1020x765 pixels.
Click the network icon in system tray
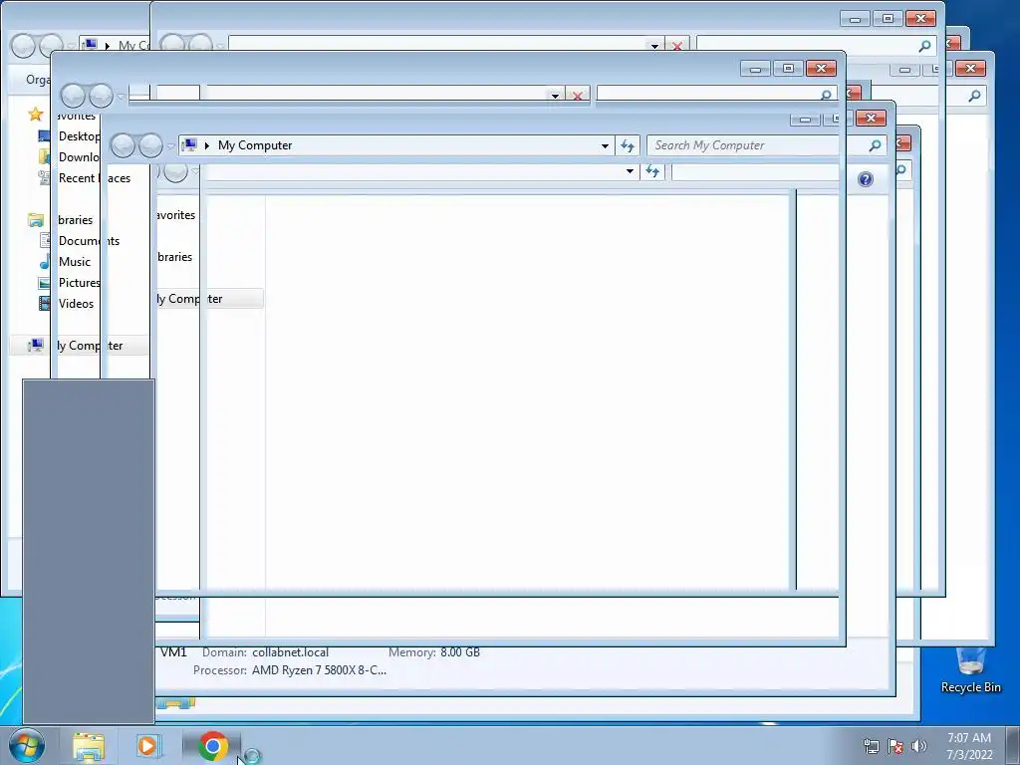tap(871, 746)
